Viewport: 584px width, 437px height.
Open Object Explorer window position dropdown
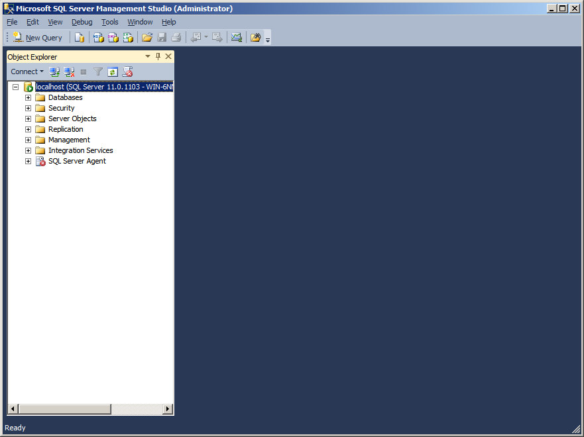147,56
